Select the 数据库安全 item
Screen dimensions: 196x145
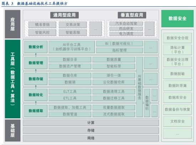[x=177, y=98]
